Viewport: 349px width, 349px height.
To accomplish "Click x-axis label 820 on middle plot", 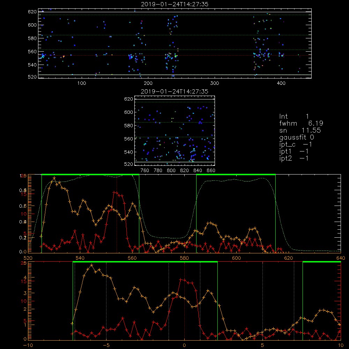I will pyautogui.click(x=185, y=171).
